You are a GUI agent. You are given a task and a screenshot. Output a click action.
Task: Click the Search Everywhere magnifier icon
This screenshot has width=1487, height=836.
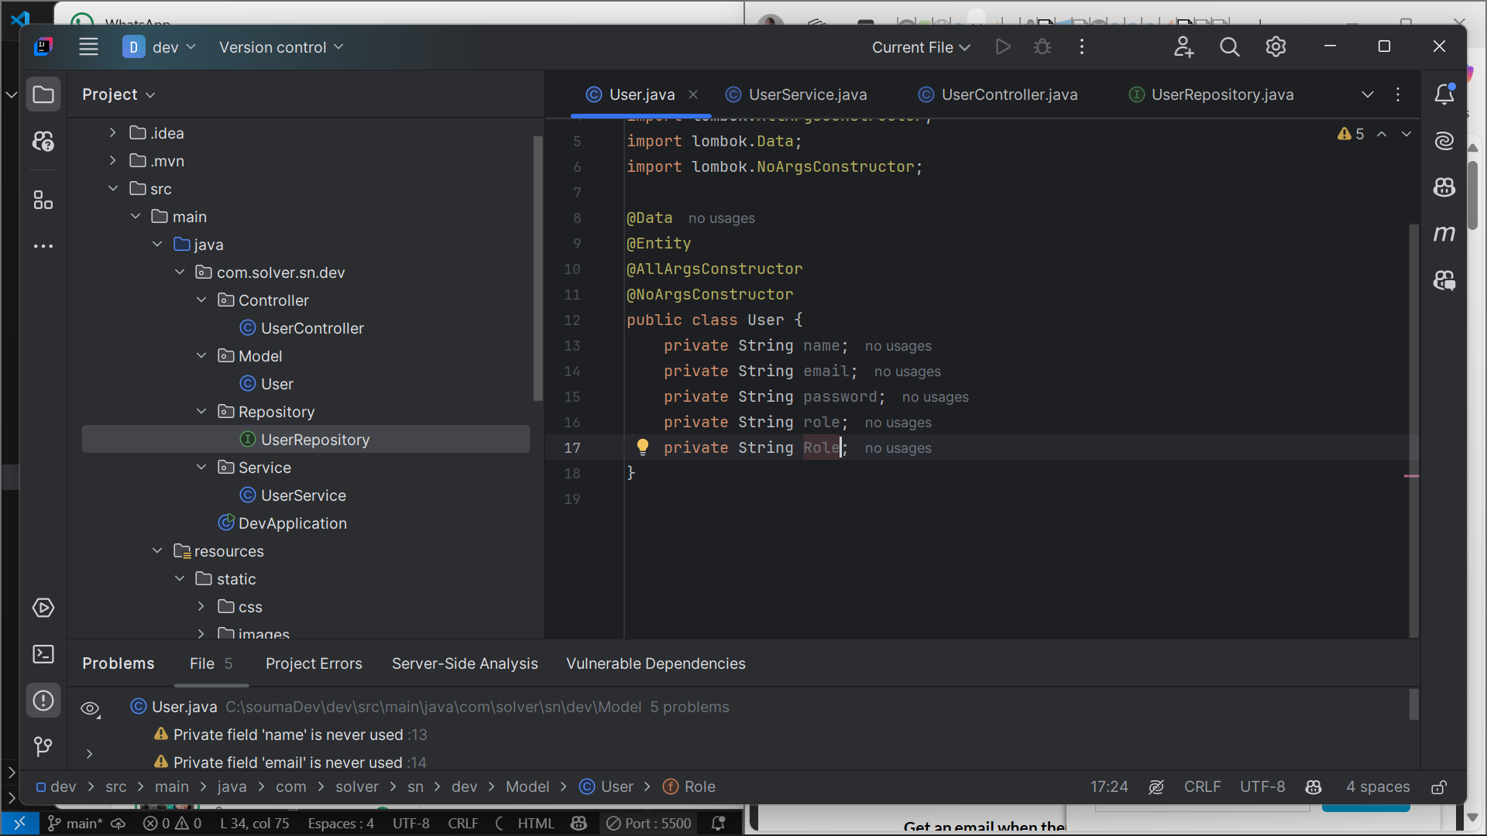click(1229, 47)
